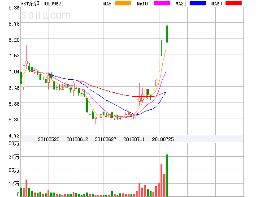Click the 8.78 price axis label
This screenshot has height=197, width=269.
click(x=14, y=24)
